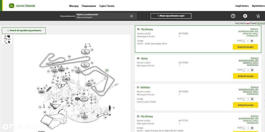Select part number M170986 text
The image size is (265, 132).
(x=183, y=33)
